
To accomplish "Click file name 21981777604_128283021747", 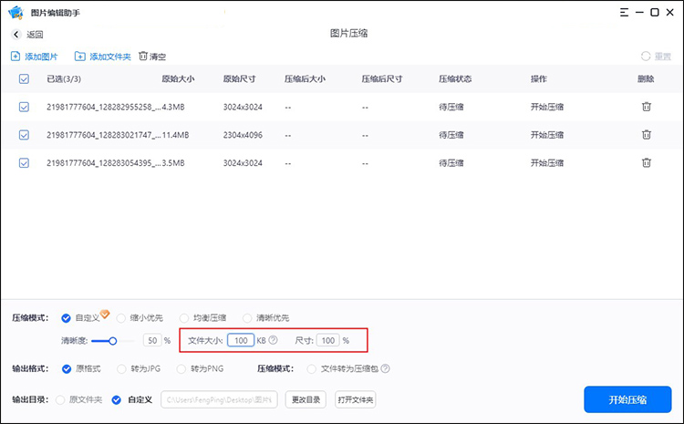I will point(104,135).
